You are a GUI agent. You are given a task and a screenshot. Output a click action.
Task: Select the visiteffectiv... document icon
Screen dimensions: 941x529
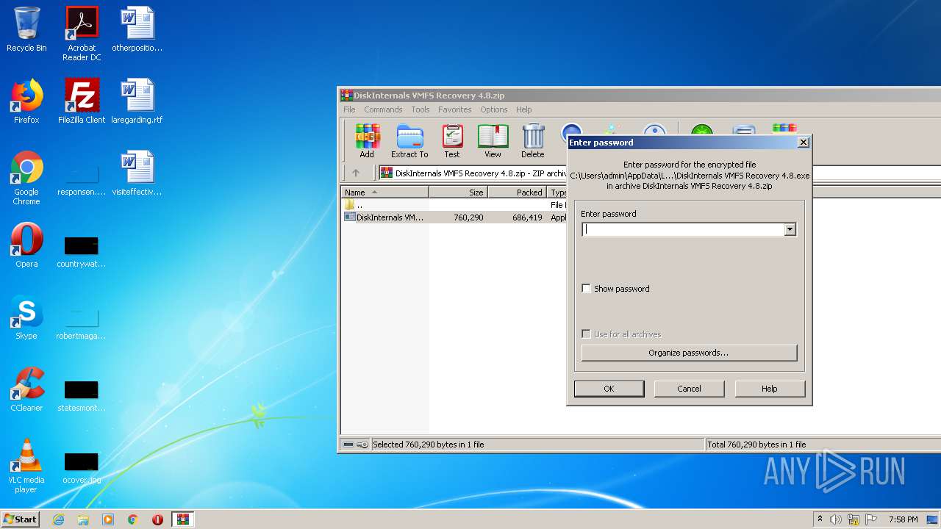click(x=137, y=173)
